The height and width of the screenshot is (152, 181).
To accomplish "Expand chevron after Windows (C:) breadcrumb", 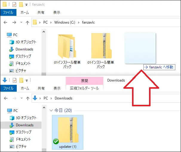I will click(79, 22).
